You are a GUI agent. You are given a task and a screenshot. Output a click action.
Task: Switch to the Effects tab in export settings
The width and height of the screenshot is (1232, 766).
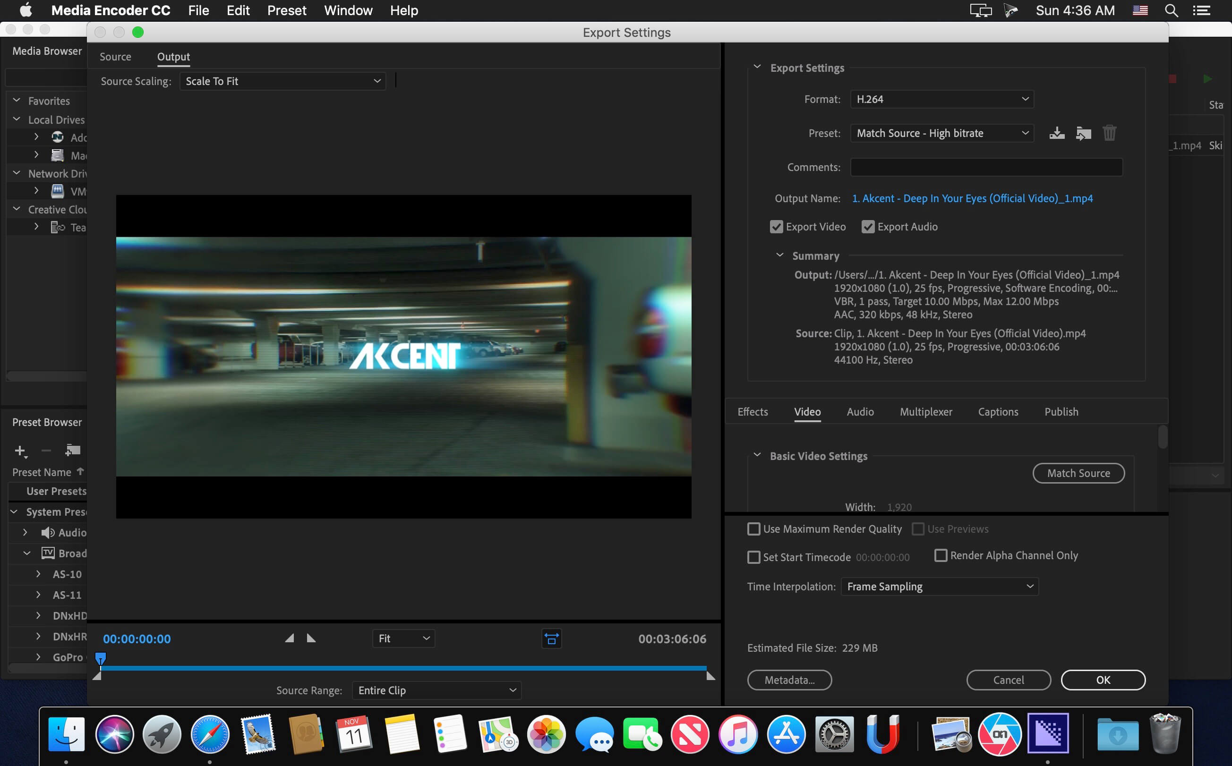(x=753, y=411)
